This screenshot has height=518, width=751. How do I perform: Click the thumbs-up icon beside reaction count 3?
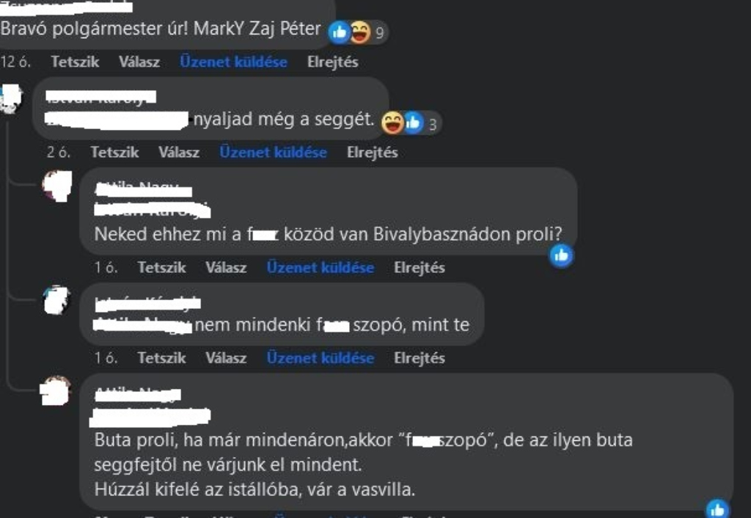pyautogui.click(x=414, y=123)
